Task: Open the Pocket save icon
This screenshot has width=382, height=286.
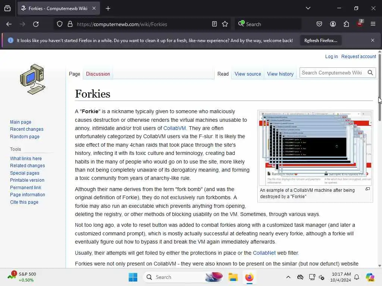Action: pyautogui.click(x=319, y=24)
